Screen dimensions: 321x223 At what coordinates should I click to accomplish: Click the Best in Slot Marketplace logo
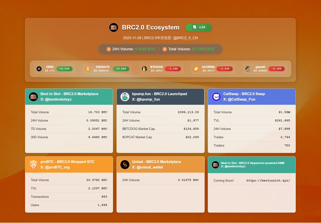[x=33, y=97]
